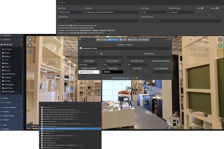Click the Checkout Page input field
224x149 pixels.
(x=181, y=12)
